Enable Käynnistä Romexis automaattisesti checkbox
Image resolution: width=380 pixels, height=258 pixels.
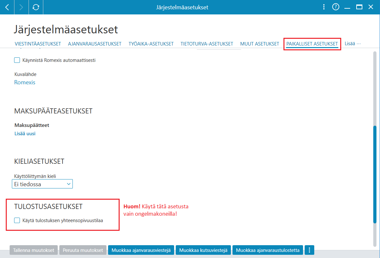17,60
